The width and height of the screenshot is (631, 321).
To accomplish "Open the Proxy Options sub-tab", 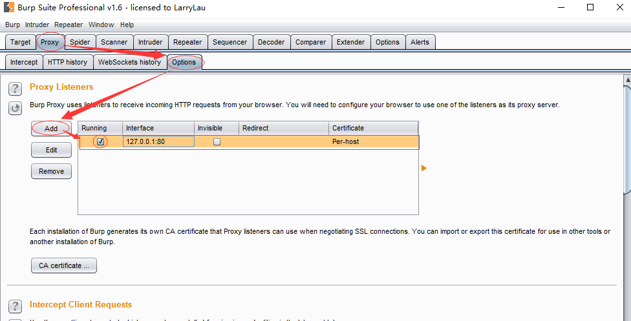I will click(x=184, y=63).
